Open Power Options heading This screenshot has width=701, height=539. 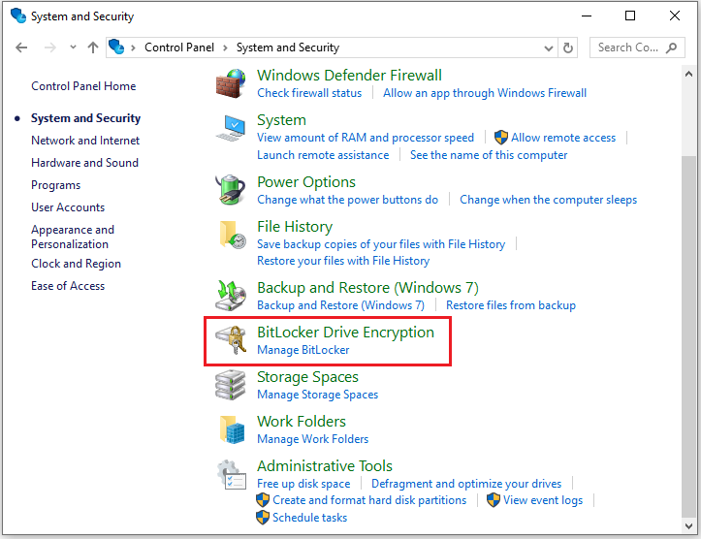tap(306, 182)
